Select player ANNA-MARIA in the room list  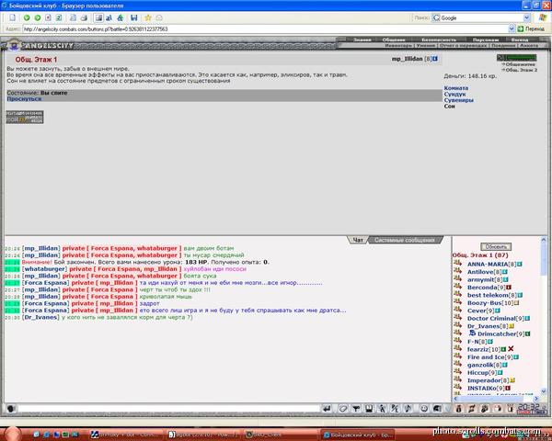(488, 264)
